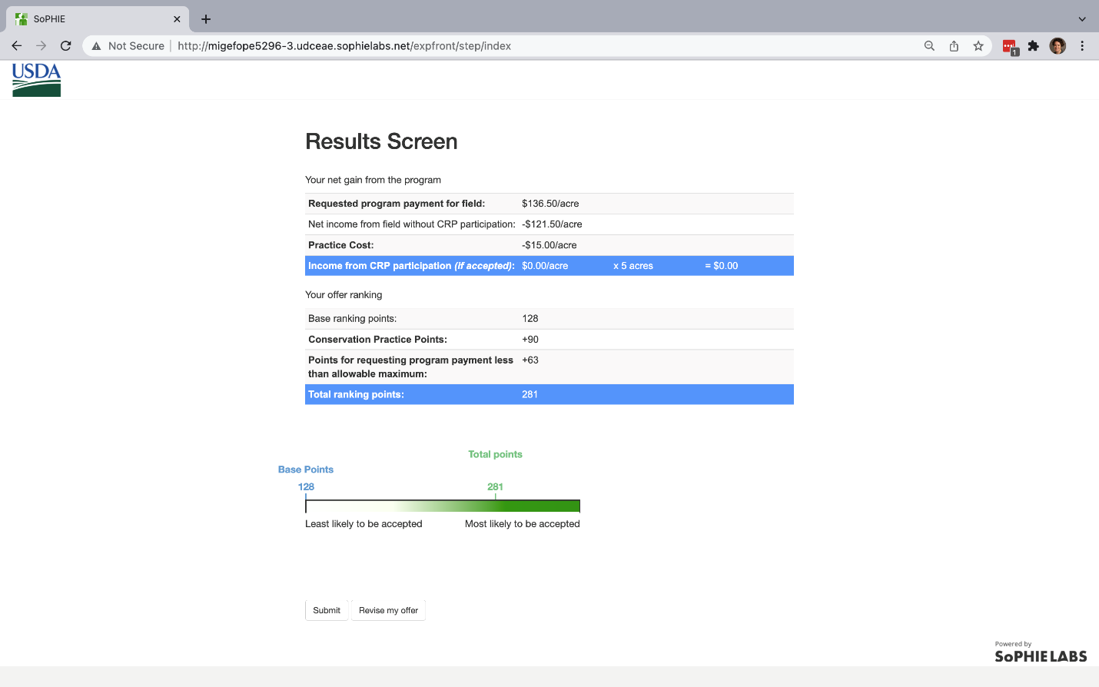Click the Total ranking points label

[356, 394]
